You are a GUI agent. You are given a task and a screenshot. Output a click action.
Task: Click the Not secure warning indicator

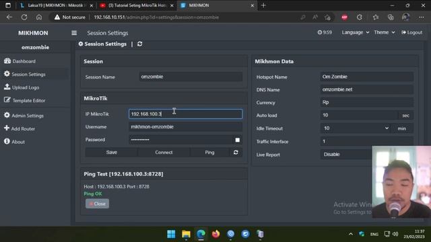[x=70, y=17]
